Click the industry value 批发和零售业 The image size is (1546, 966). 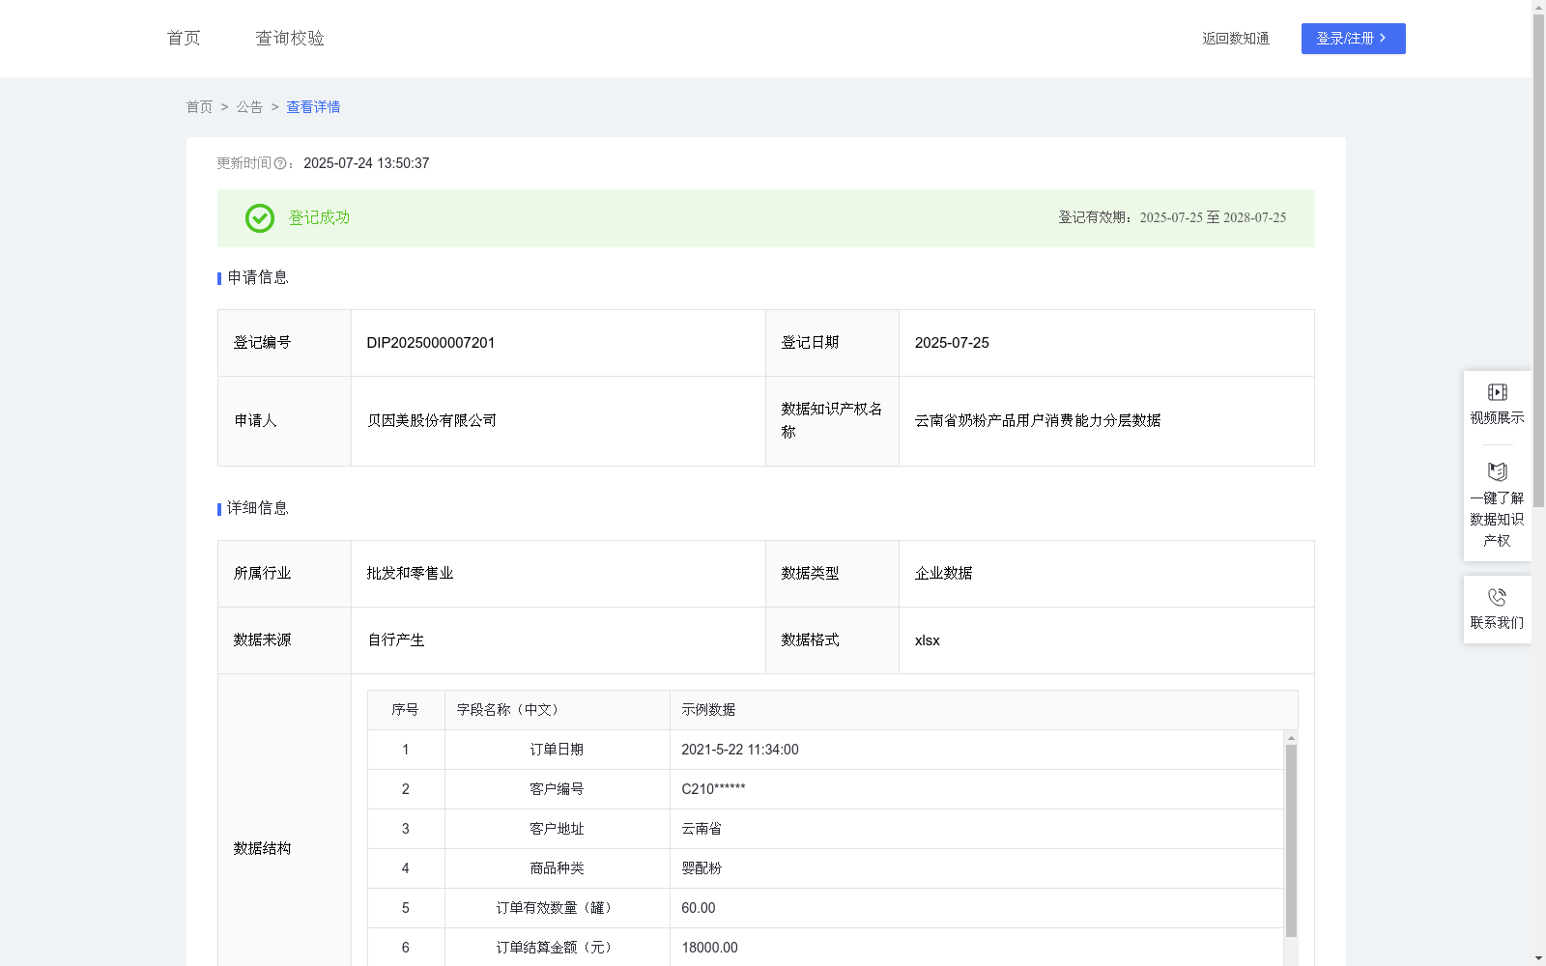[410, 573]
